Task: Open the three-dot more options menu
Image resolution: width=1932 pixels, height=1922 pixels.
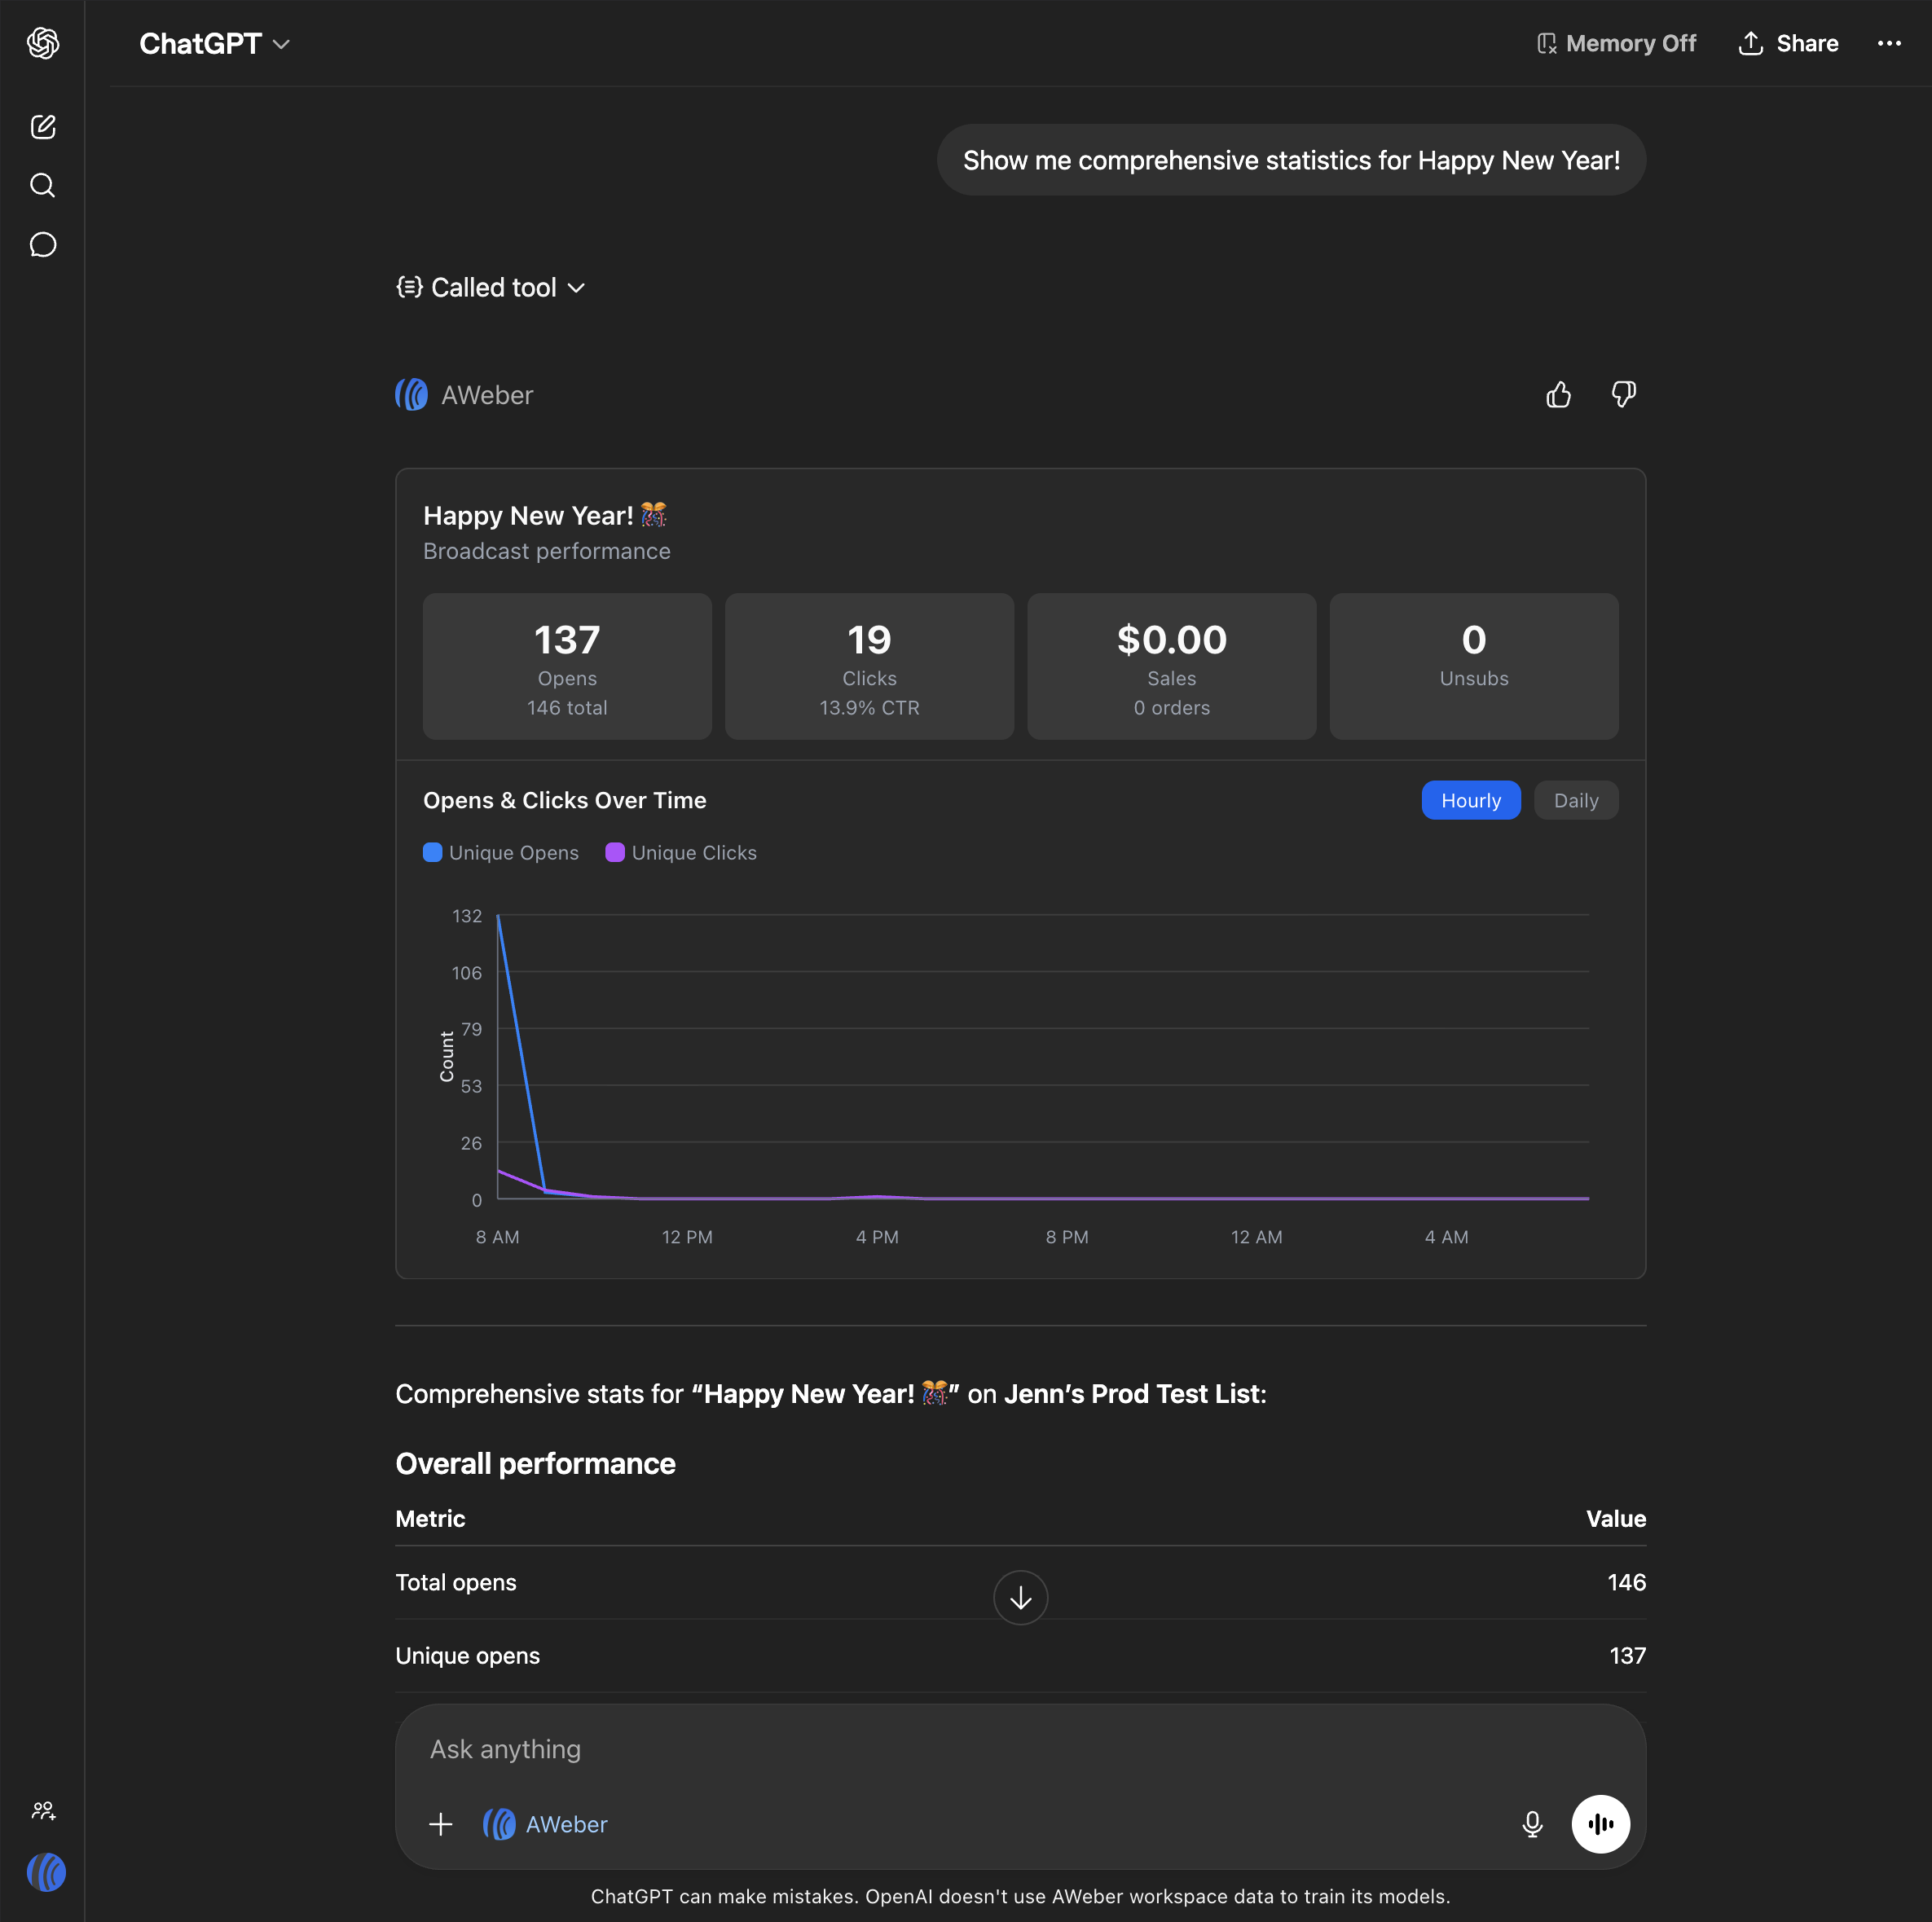Action: [1888, 44]
